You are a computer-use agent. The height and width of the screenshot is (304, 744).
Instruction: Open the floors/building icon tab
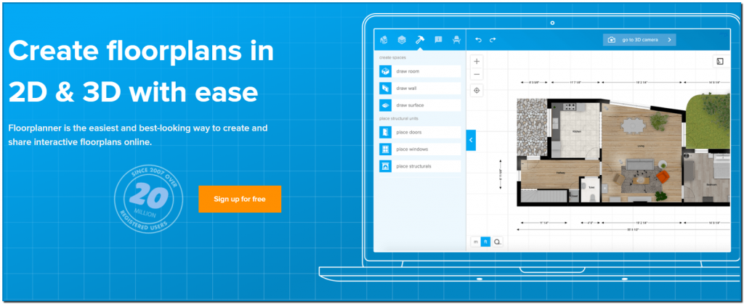[384, 39]
